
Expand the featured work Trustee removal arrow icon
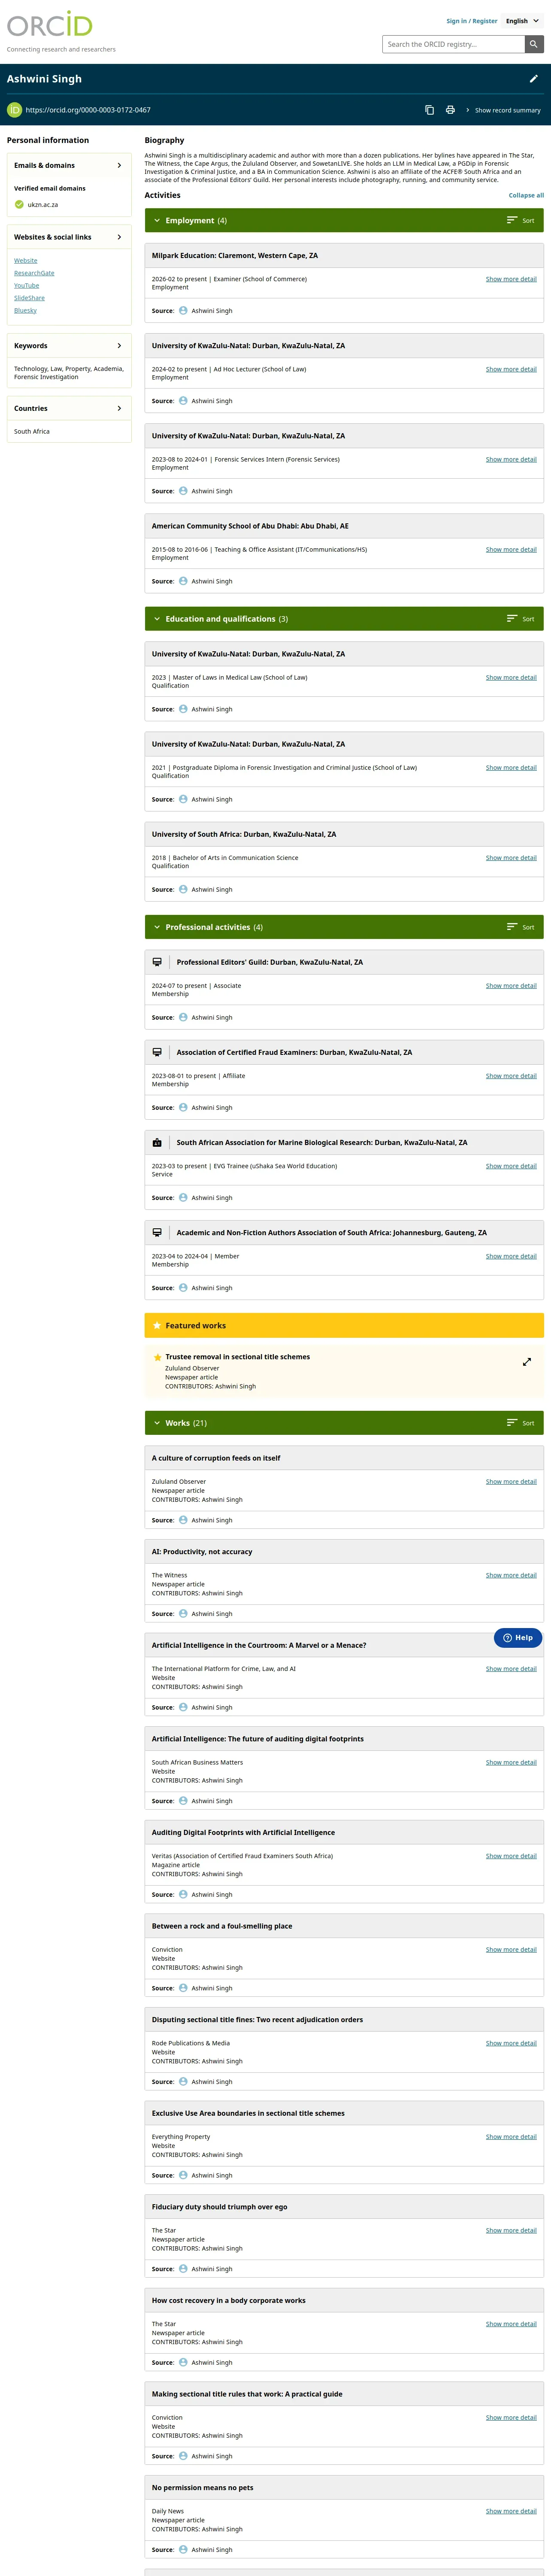pyautogui.click(x=527, y=1362)
